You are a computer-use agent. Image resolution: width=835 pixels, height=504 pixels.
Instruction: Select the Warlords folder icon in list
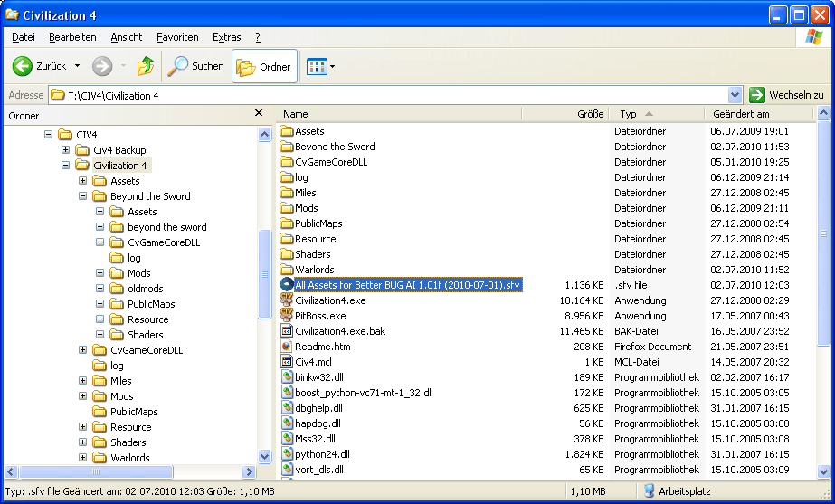point(287,270)
